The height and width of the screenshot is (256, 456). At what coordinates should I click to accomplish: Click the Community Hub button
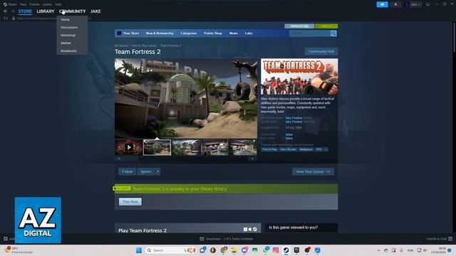click(x=321, y=51)
